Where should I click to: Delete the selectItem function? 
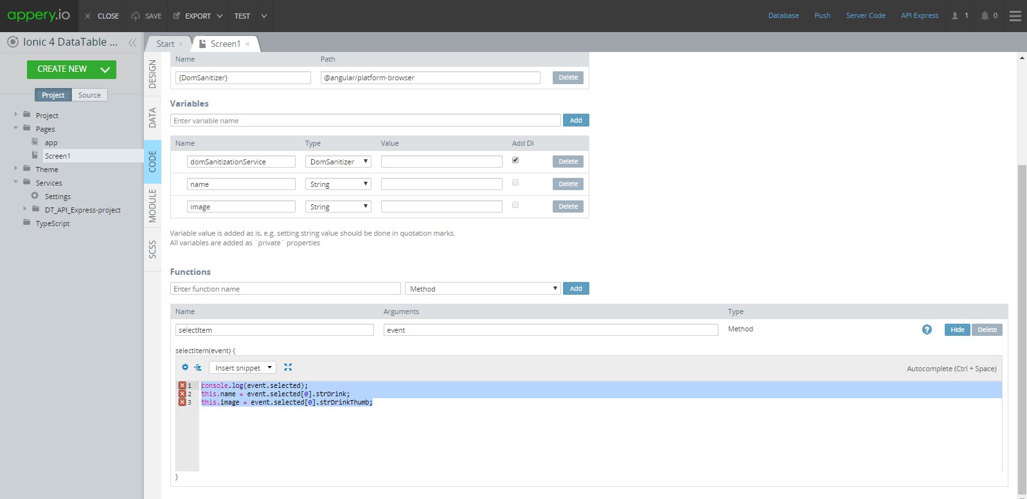pos(987,329)
